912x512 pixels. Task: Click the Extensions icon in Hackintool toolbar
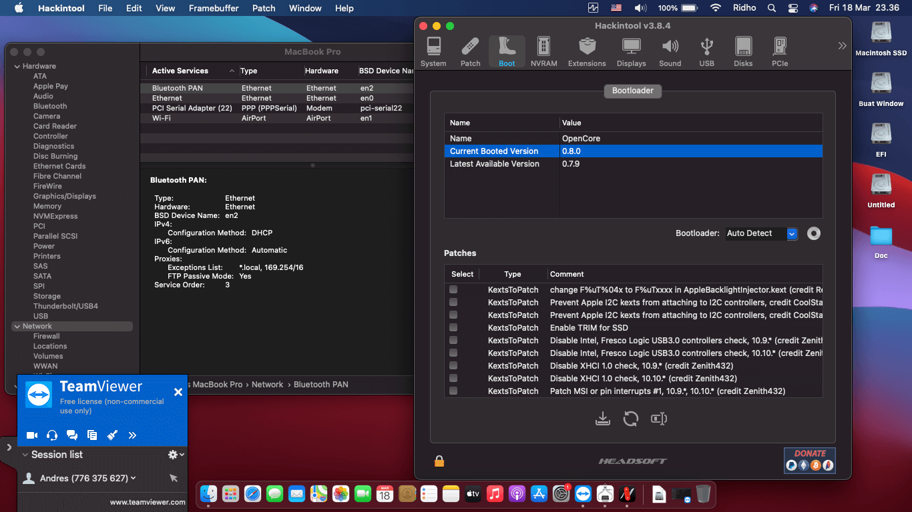pyautogui.click(x=587, y=51)
